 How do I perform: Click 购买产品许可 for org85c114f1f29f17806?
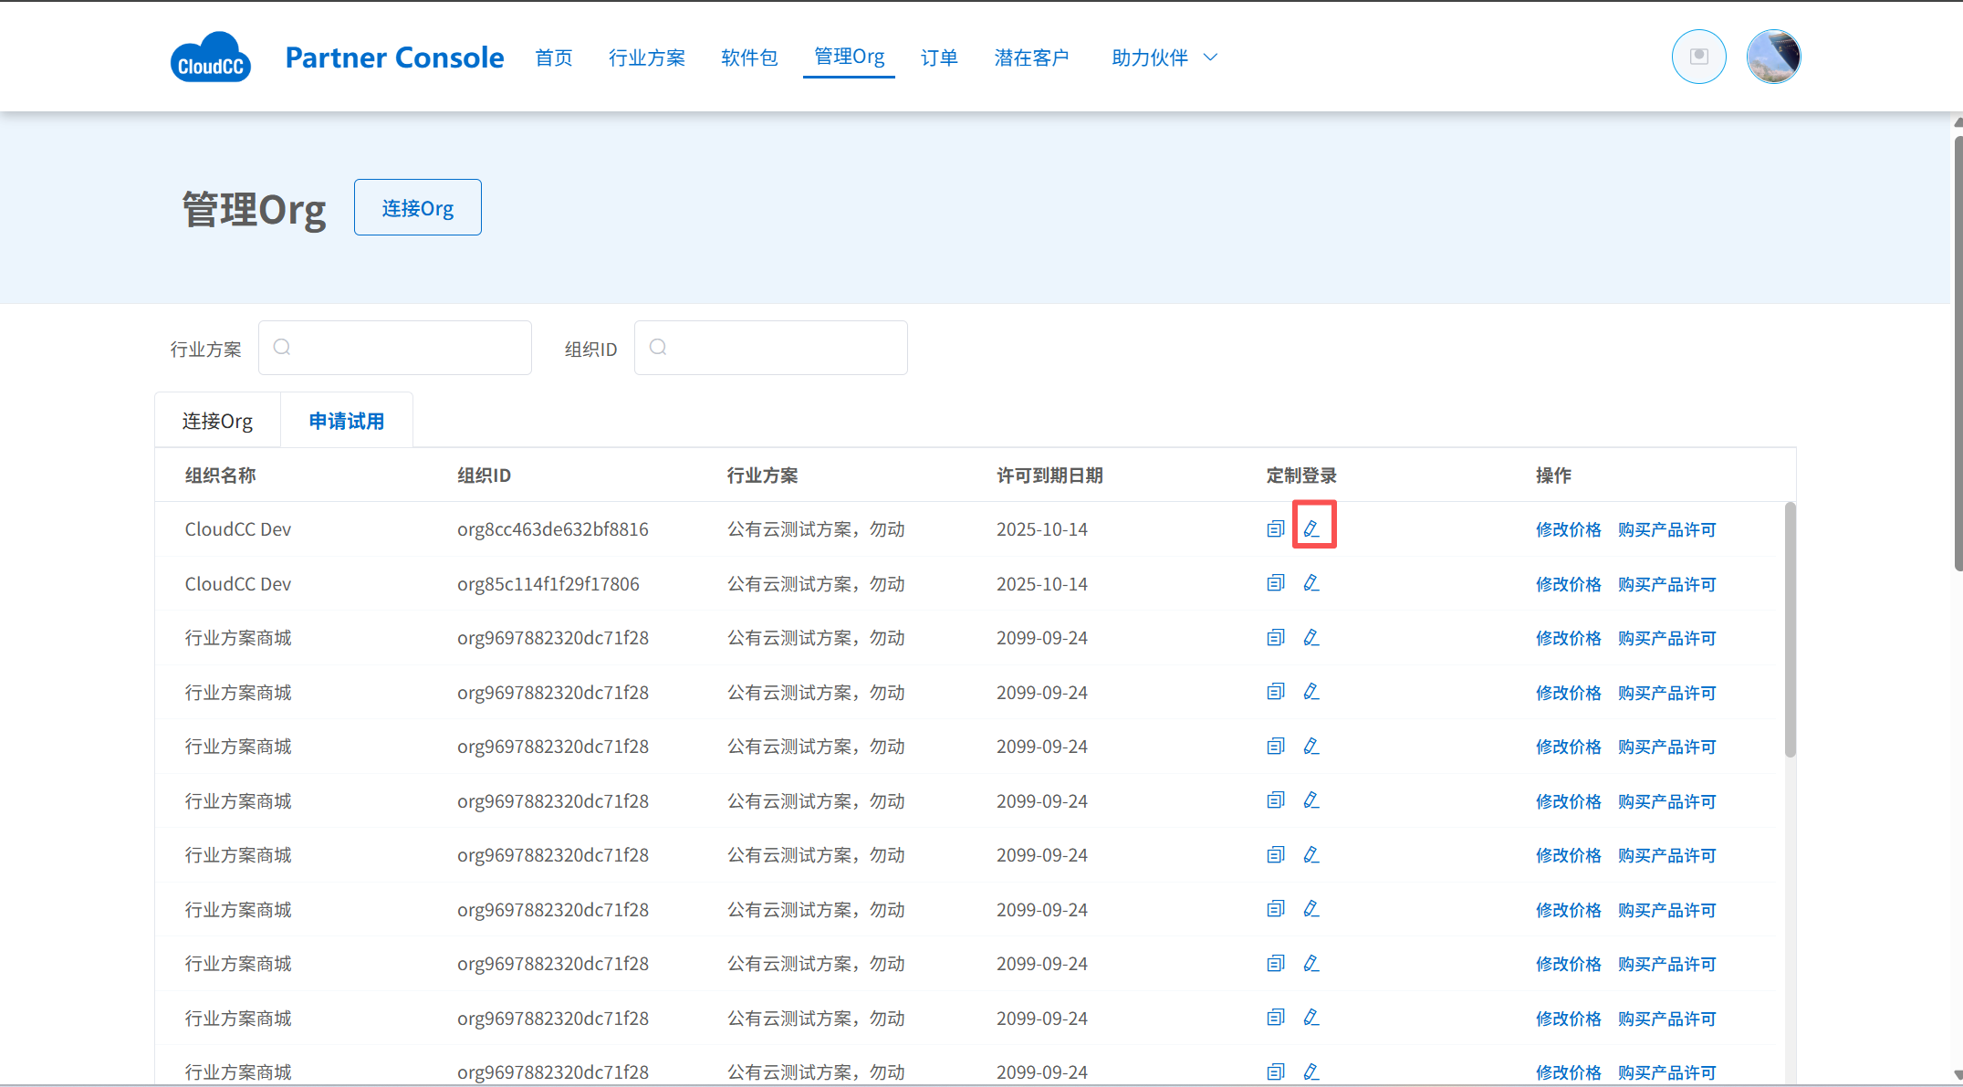point(1666,584)
